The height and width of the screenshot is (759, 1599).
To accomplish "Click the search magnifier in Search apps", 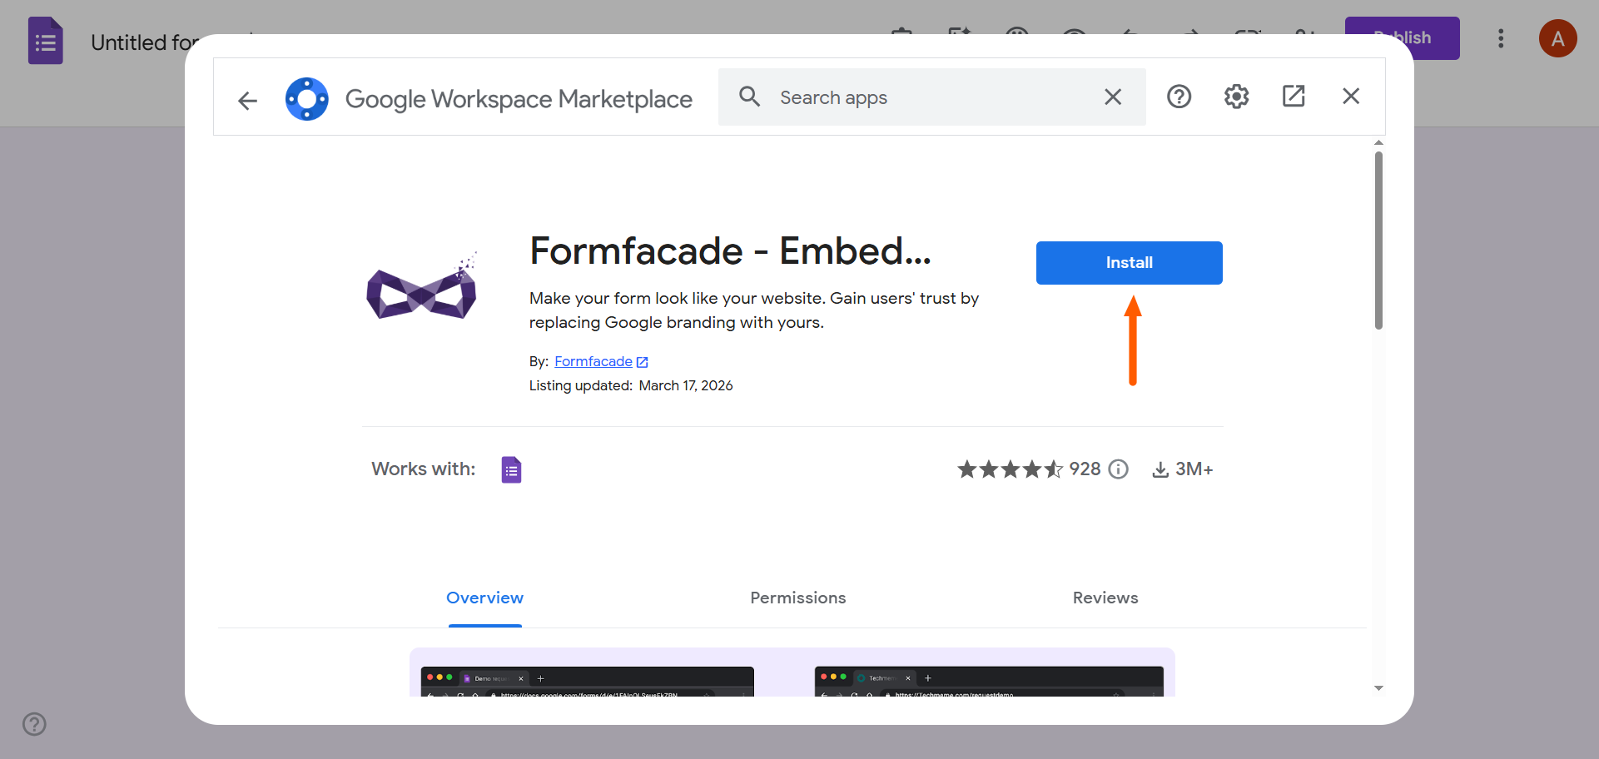I will tap(749, 97).
